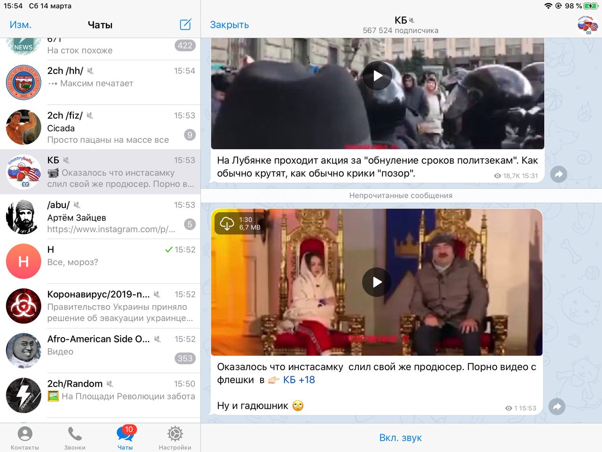602x452 pixels.
Task: Open the 2ch /hh/ chat
Action: [x=100, y=82]
